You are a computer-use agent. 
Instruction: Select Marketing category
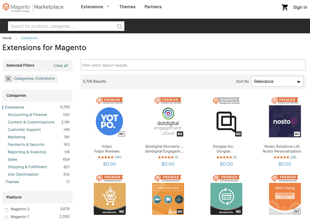(x=17, y=137)
